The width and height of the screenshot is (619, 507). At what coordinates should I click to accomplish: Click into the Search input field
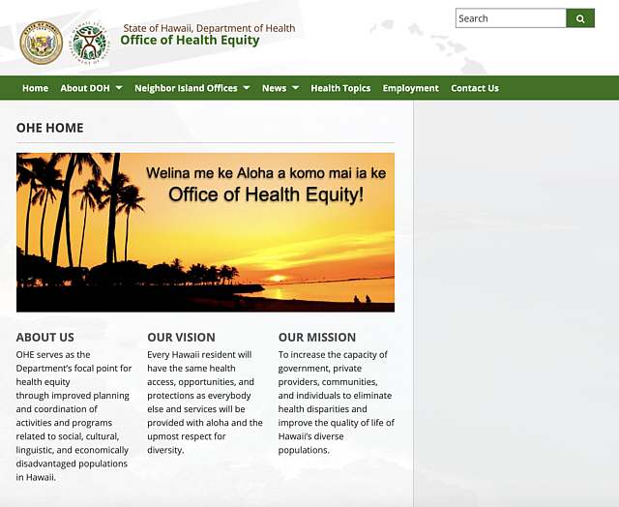click(511, 18)
